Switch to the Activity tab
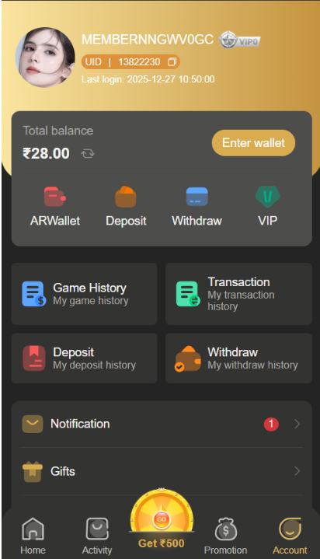Image resolution: width=320 pixels, height=559 pixels. click(97, 536)
